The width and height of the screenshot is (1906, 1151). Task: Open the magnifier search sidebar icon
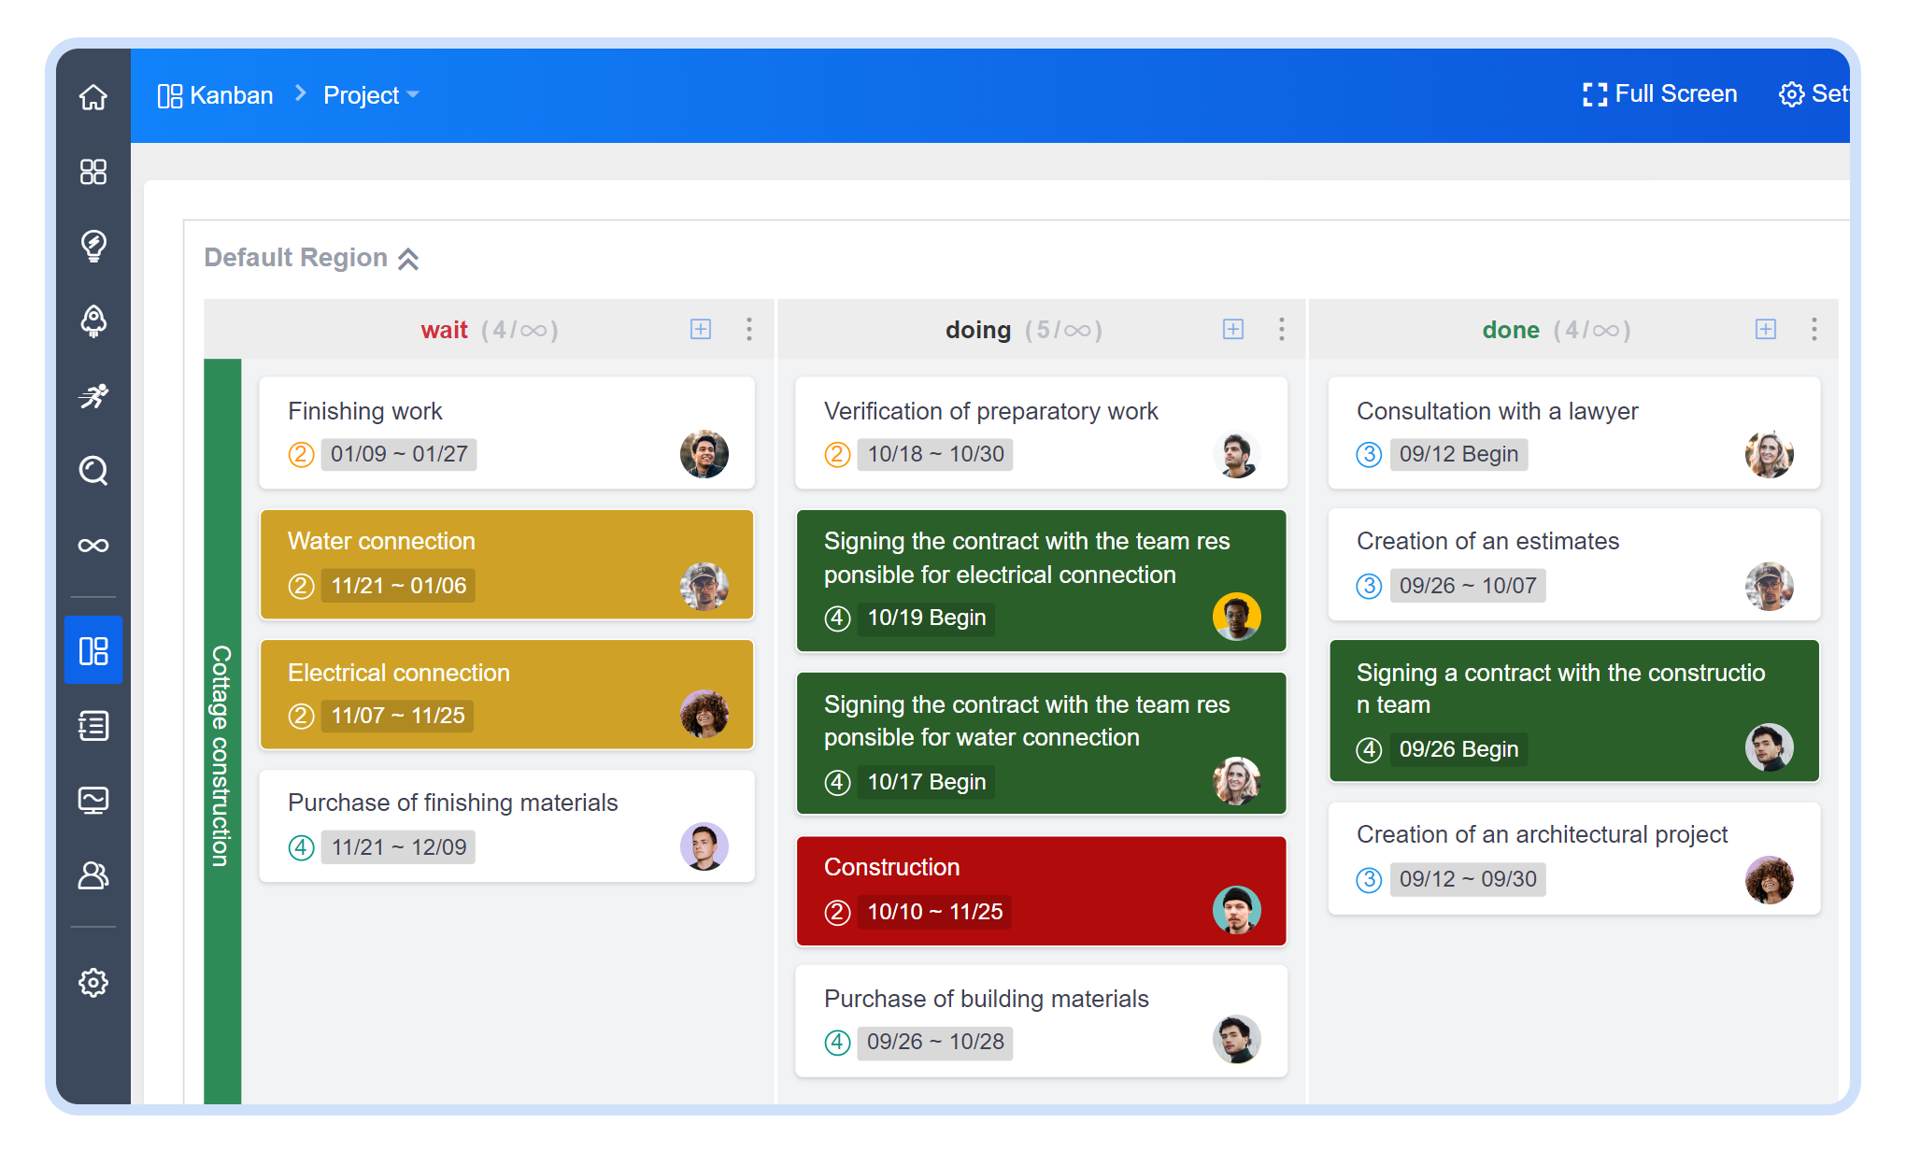[93, 470]
